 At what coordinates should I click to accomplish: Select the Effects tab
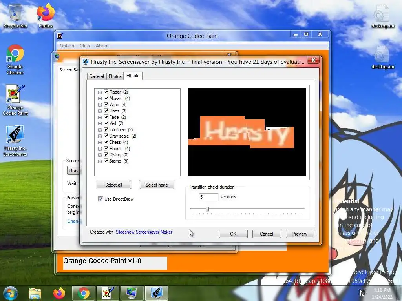pyautogui.click(x=133, y=76)
